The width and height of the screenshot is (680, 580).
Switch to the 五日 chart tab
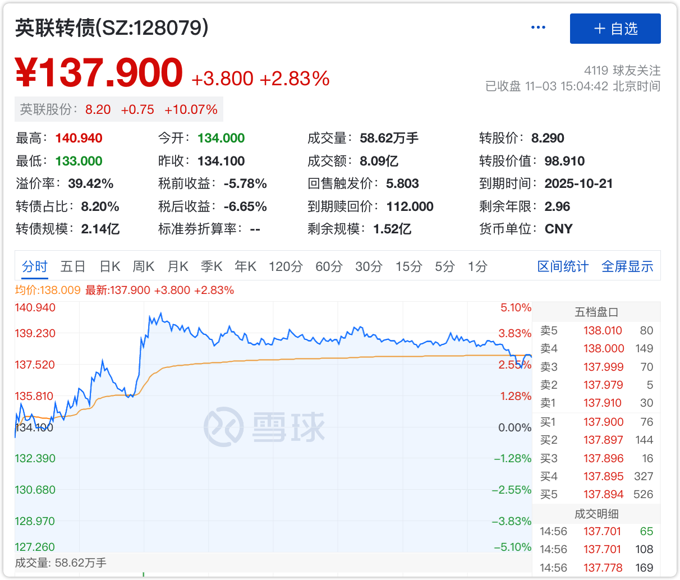coord(73,266)
